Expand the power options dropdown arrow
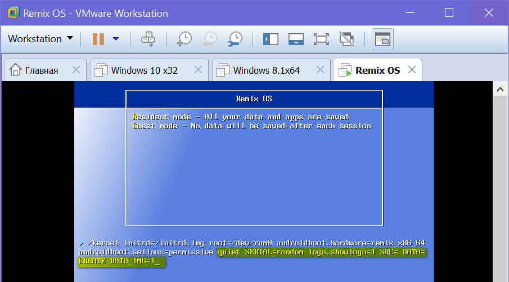 tap(116, 39)
